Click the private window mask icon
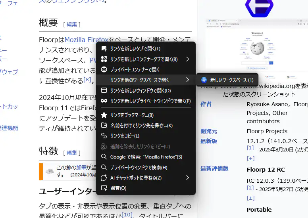The height and width of the screenshot is (218, 308). click(104, 101)
